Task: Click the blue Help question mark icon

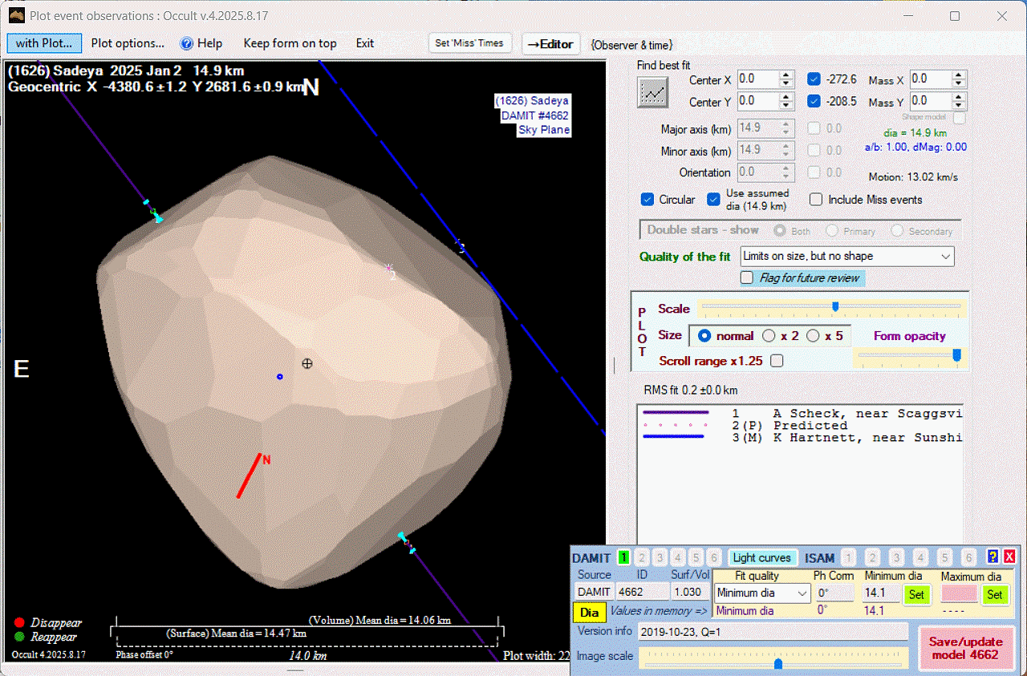Action: coord(186,43)
